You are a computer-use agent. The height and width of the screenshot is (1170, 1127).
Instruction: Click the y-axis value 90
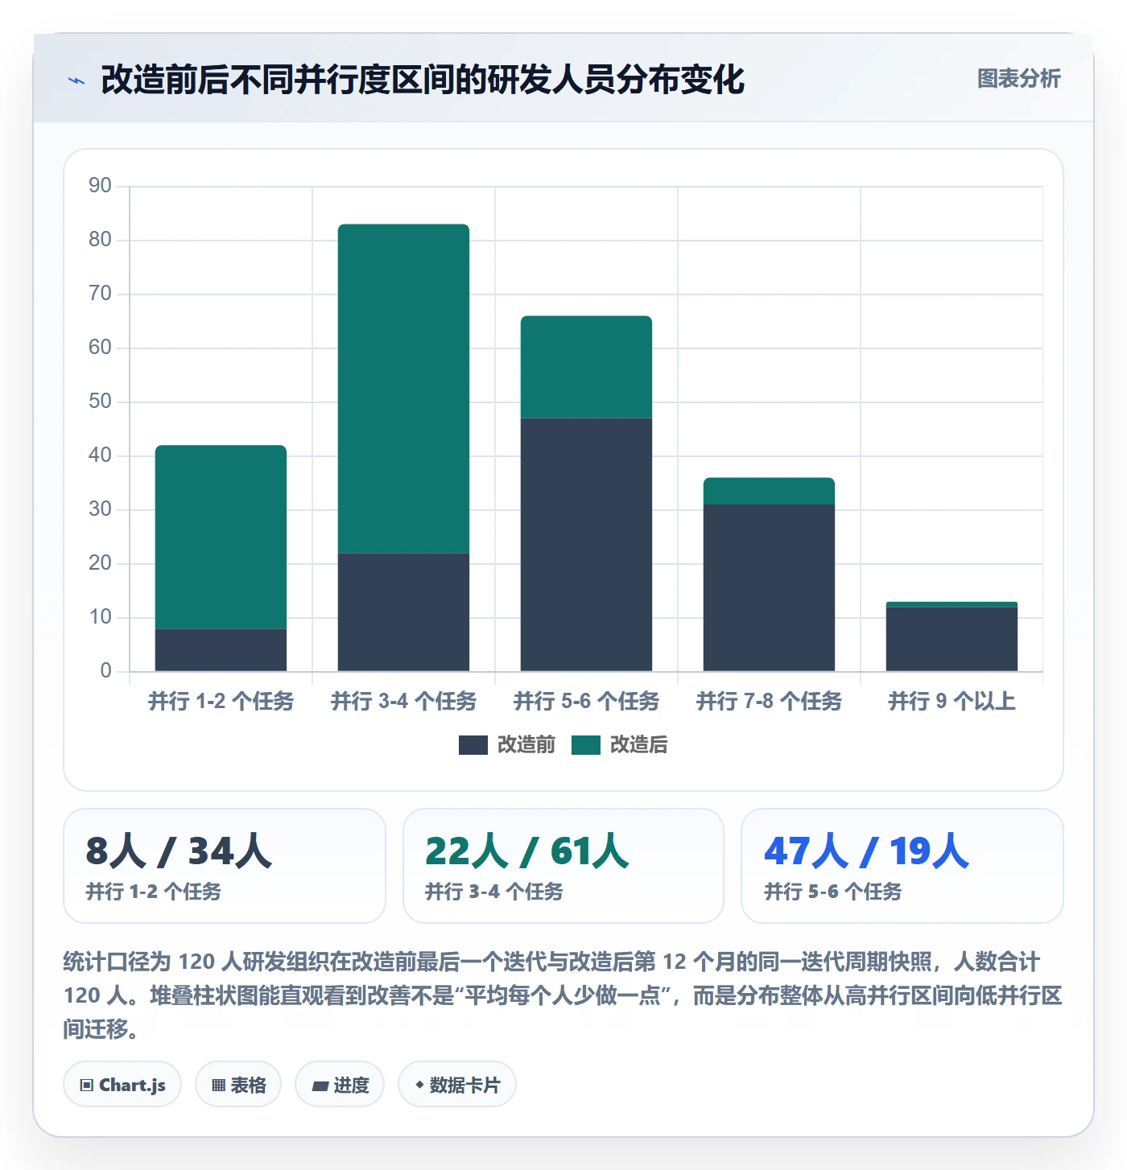(100, 186)
